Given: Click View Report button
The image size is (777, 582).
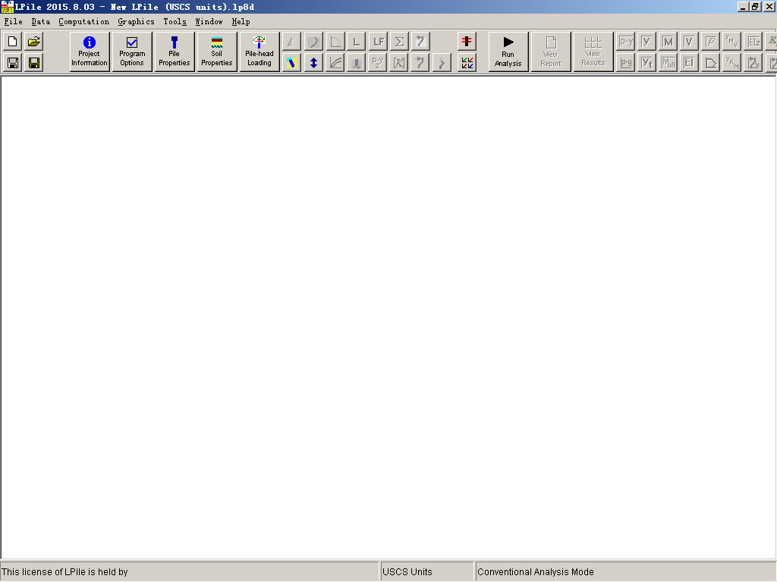Looking at the screenshot, I should [551, 52].
